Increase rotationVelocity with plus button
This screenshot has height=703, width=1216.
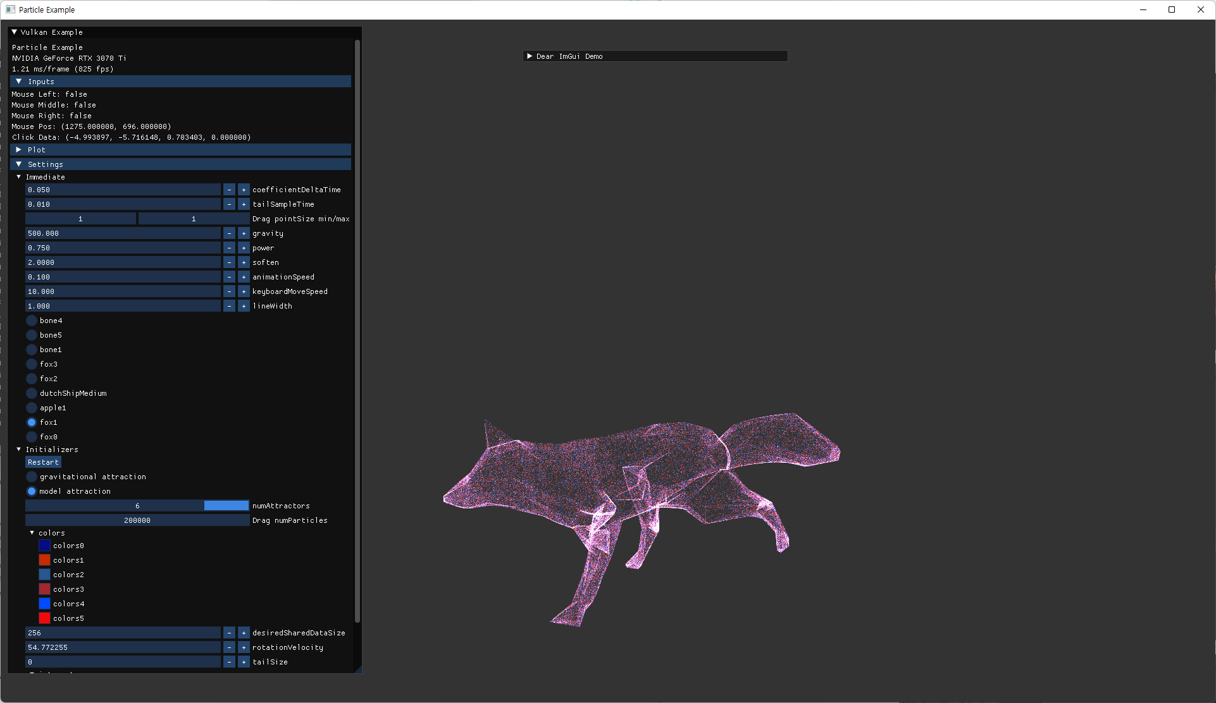click(x=244, y=647)
